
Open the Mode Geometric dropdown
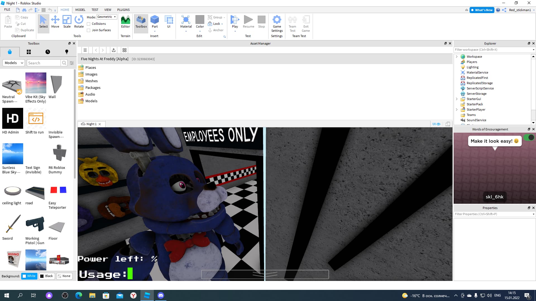(107, 17)
